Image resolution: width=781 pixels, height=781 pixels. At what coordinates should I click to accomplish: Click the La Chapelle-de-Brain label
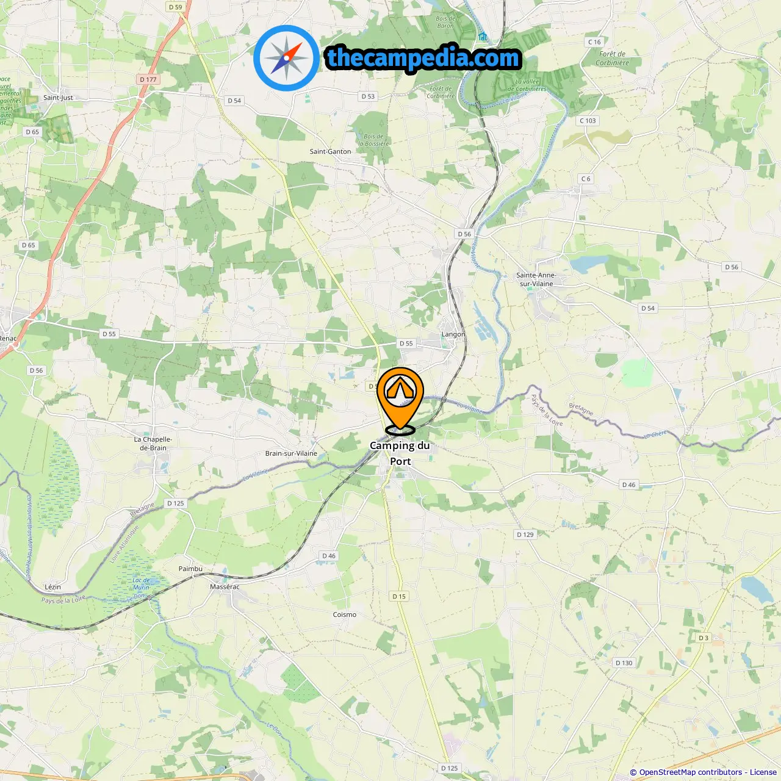(x=153, y=444)
